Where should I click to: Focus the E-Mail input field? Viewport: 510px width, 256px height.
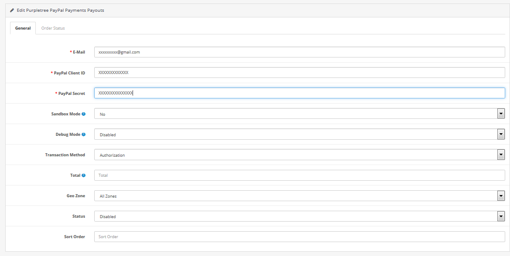(x=300, y=52)
